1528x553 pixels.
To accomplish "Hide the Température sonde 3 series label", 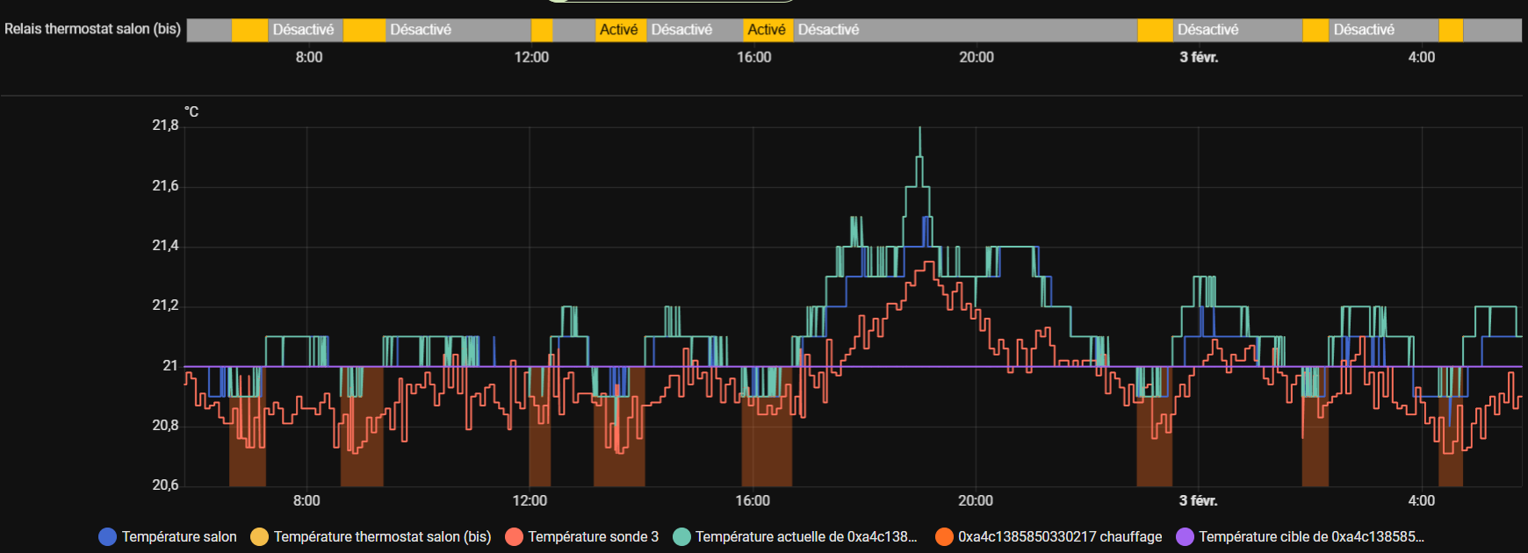I will (x=593, y=536).
